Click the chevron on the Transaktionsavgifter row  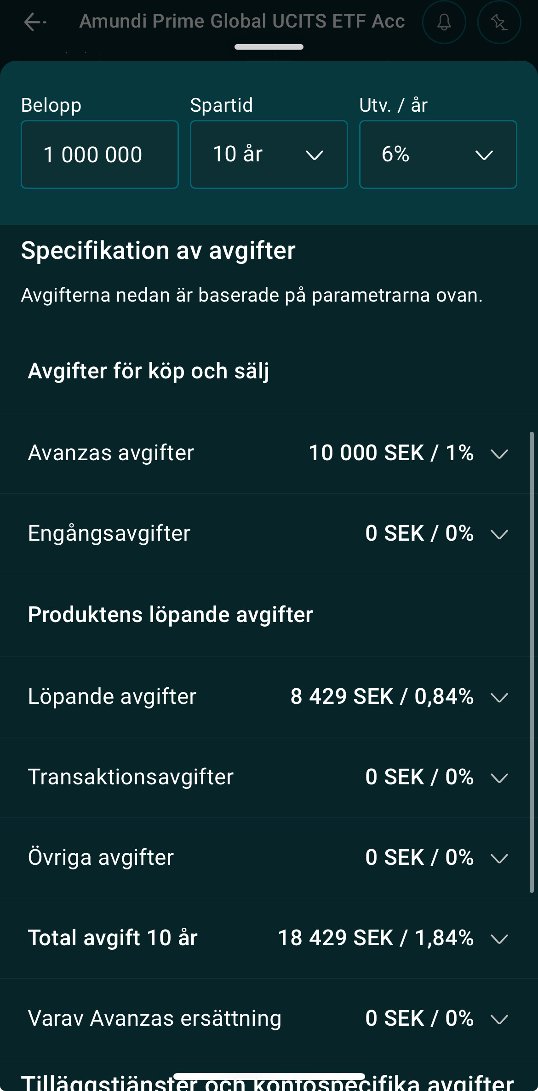pyautogui.click(x=499, y=778)
